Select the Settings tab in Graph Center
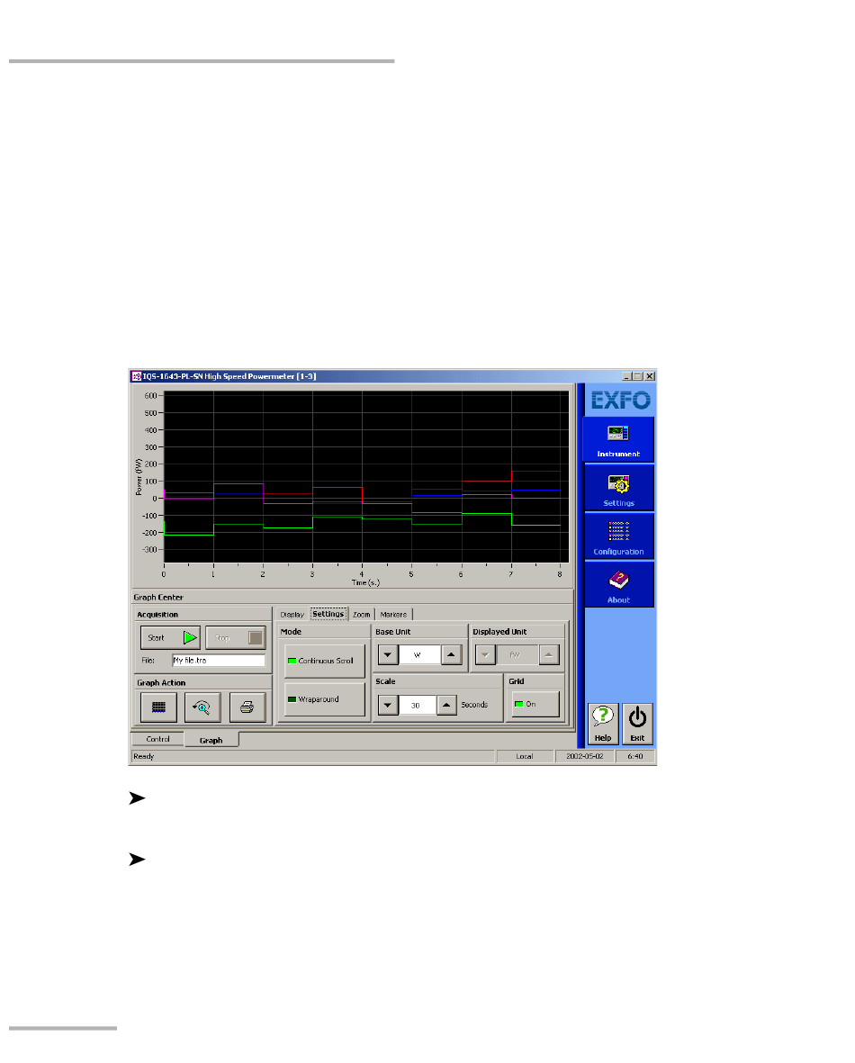 tap(328, 614)
